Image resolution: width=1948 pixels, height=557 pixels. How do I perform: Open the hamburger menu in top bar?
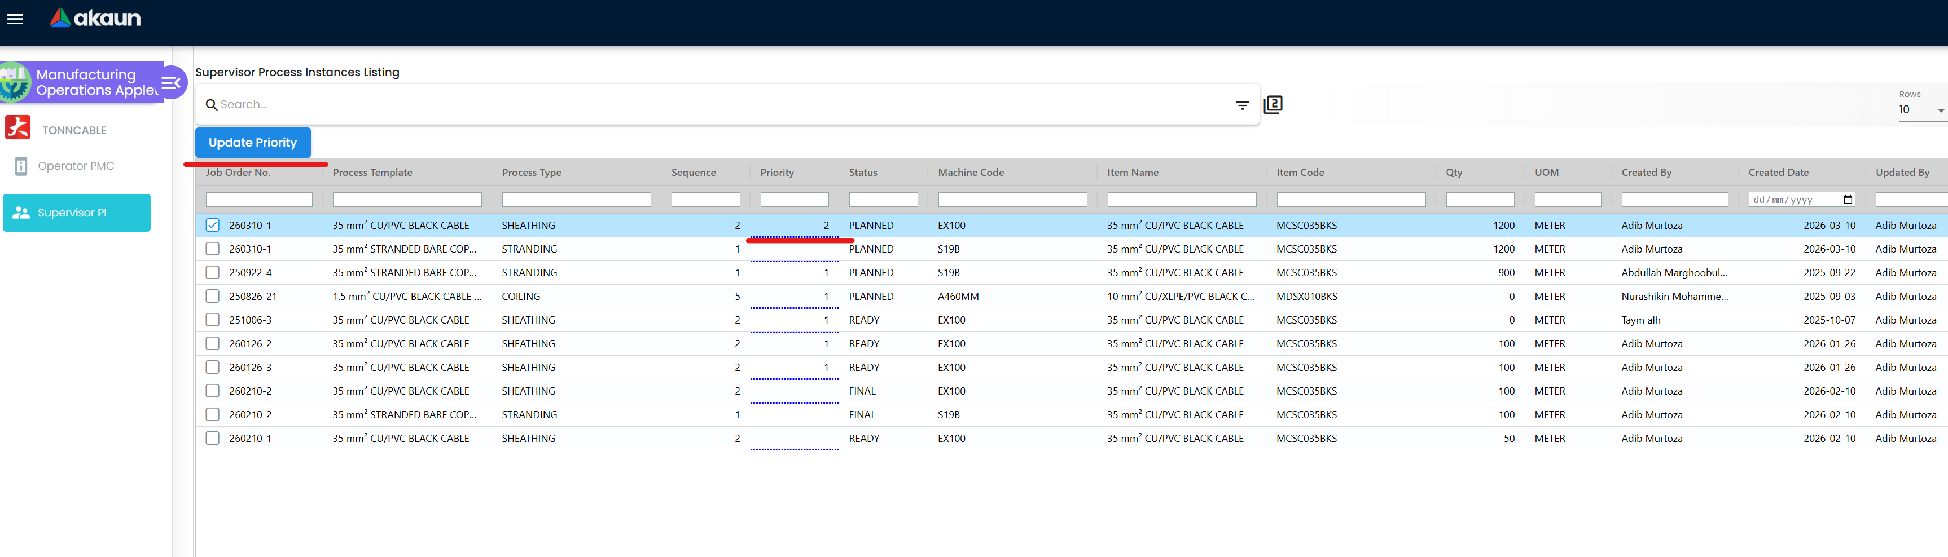(15, 19)
